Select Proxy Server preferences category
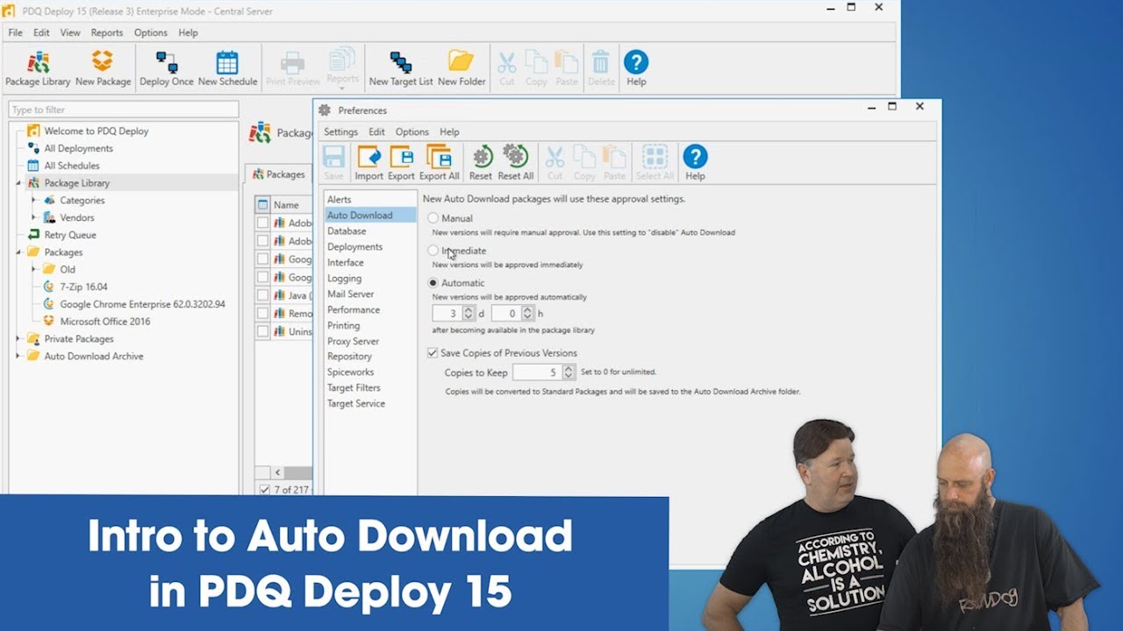1123x631 pixels. coord(354,341)
